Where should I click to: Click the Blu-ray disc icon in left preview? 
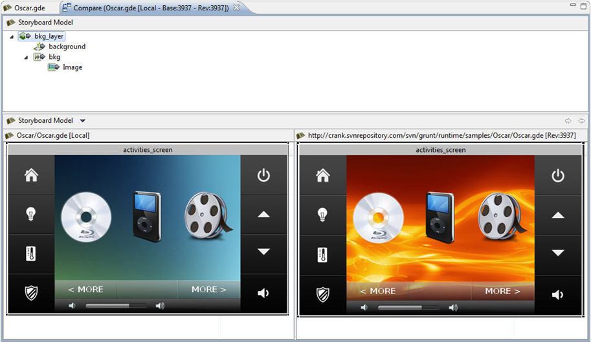click(x=86, y=217)
